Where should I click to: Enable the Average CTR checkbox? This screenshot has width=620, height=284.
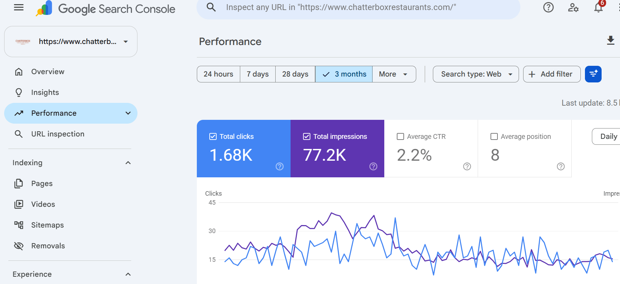[400, 136]
